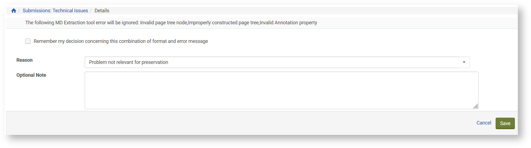Save the ignore decision
The image size is (531, 148).
pos(505,123)
